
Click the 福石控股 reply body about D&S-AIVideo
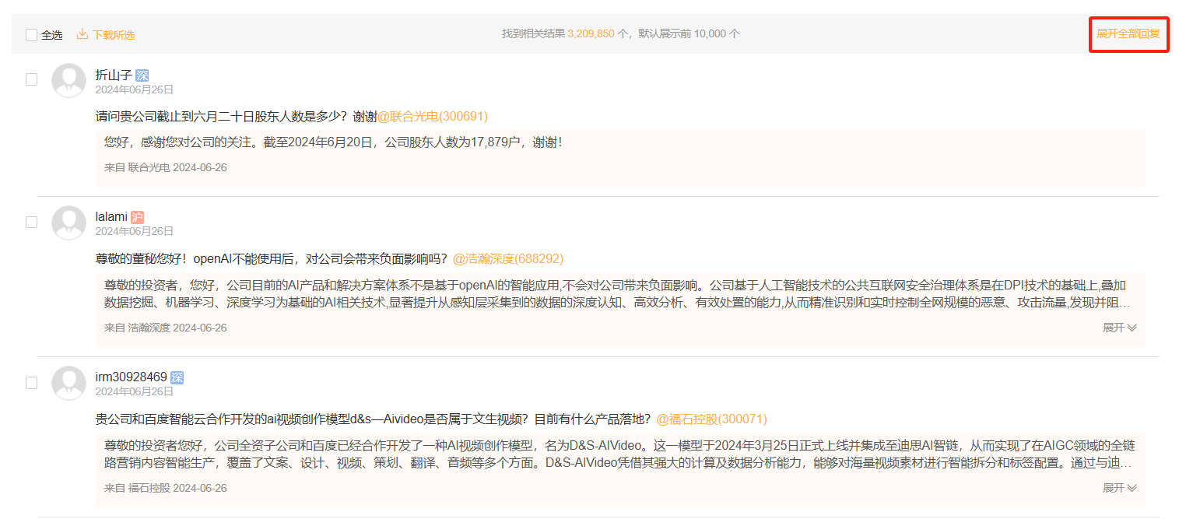pos(619,454)
